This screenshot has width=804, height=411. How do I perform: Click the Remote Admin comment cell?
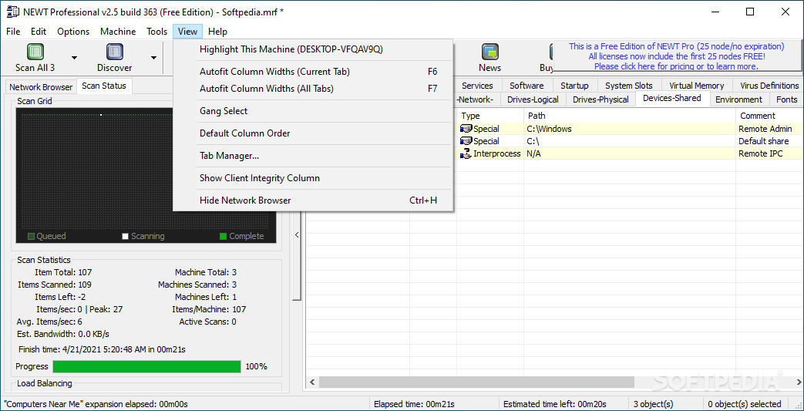pyautogui.click(x=769, y=129)
